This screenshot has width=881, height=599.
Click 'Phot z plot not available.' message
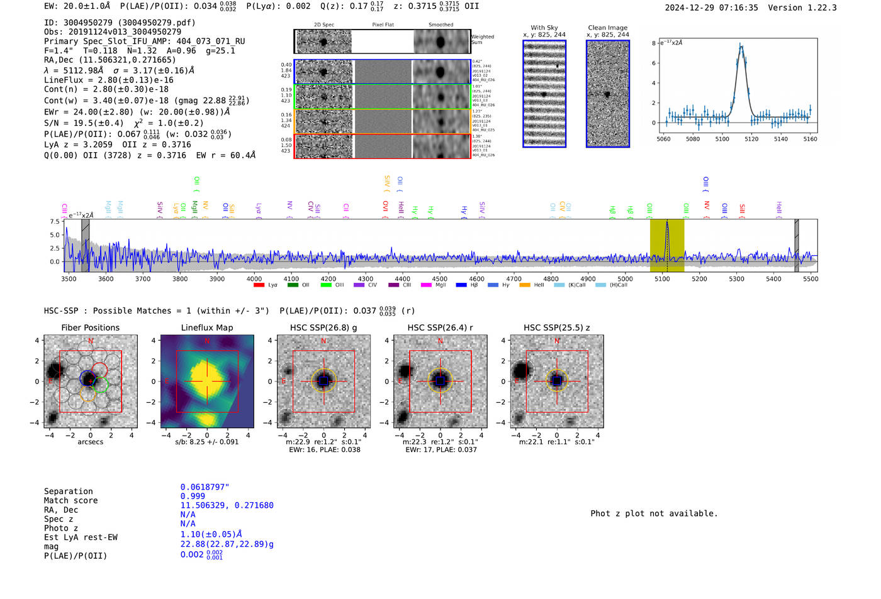point(654,514)
